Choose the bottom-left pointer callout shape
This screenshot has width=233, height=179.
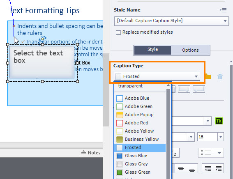tap(199, 89)
